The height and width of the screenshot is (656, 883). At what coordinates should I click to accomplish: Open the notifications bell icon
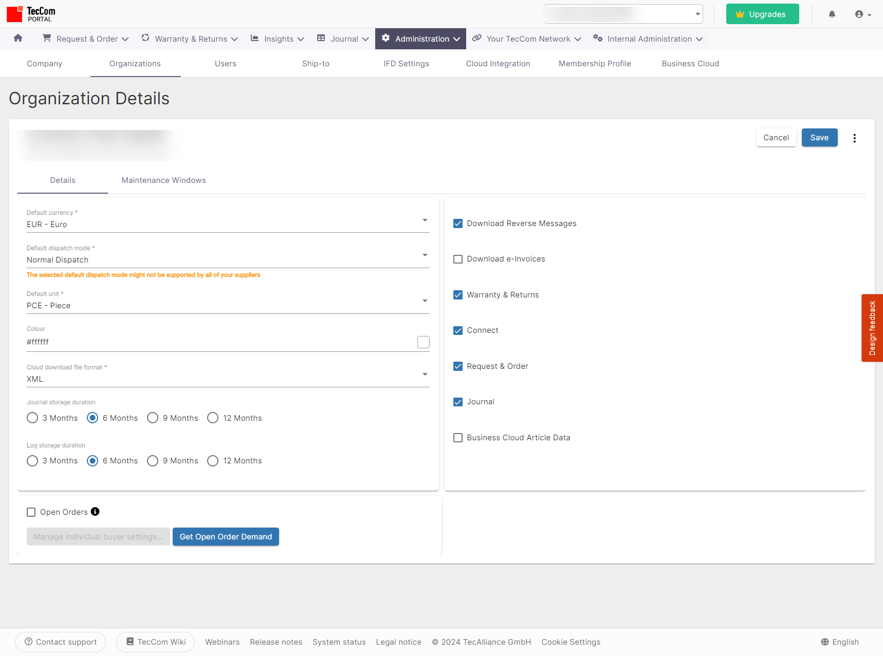(832, 14)
